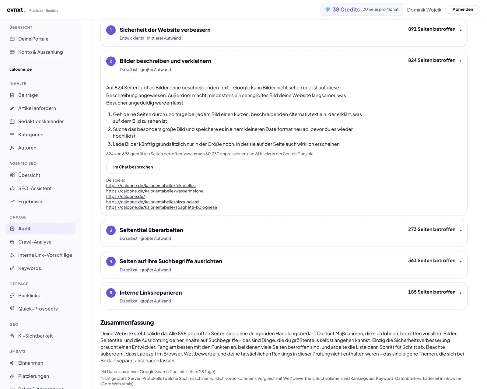Expand the Interne Links reparieren arrow
Screen dimensions: 487x389
(x=461, y=293)
